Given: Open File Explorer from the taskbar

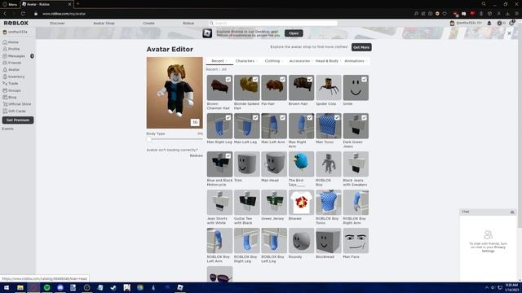Looking at the screenshot, I should coord(20,287).
